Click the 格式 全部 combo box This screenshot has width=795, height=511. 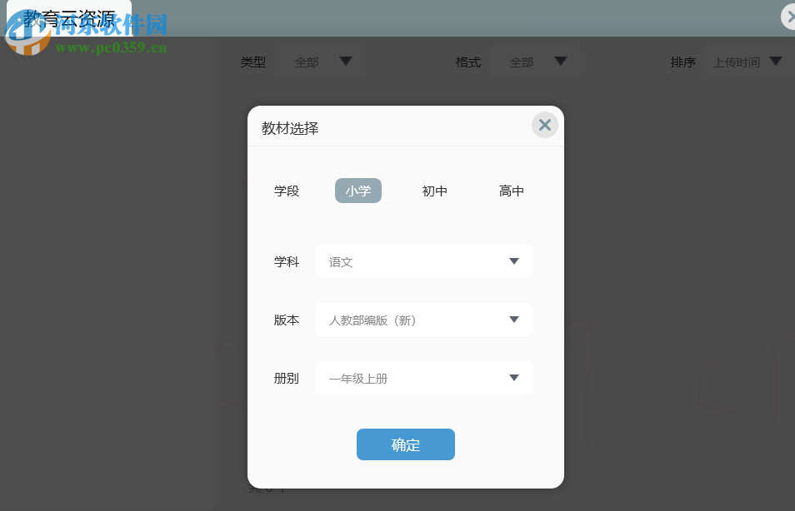point(536,61)
